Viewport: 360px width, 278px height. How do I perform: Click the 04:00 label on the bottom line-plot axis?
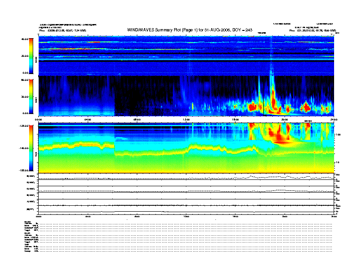tap(87, 216)
